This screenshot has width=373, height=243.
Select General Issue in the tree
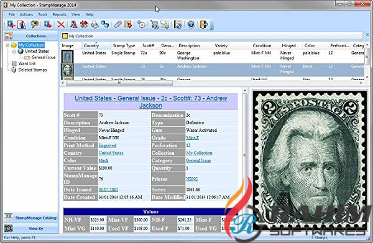[x=44, y=57]
